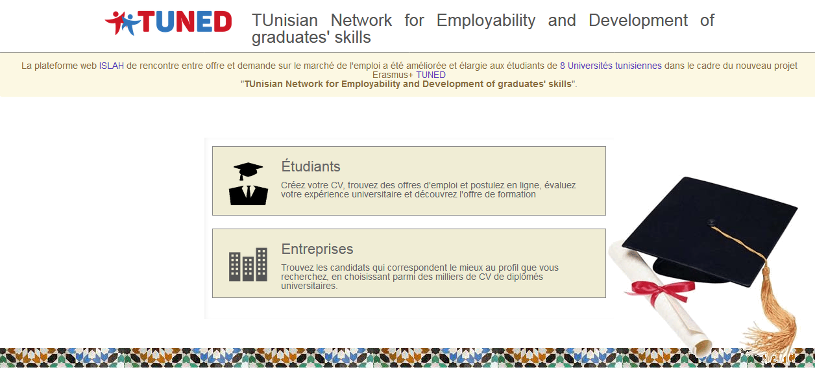Open the 8 Universités tunisiennes link

[x=611, y=66]
